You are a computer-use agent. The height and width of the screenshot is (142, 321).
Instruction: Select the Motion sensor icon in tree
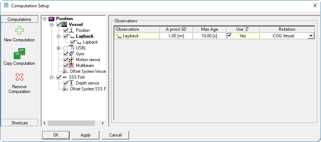(71, 60)
